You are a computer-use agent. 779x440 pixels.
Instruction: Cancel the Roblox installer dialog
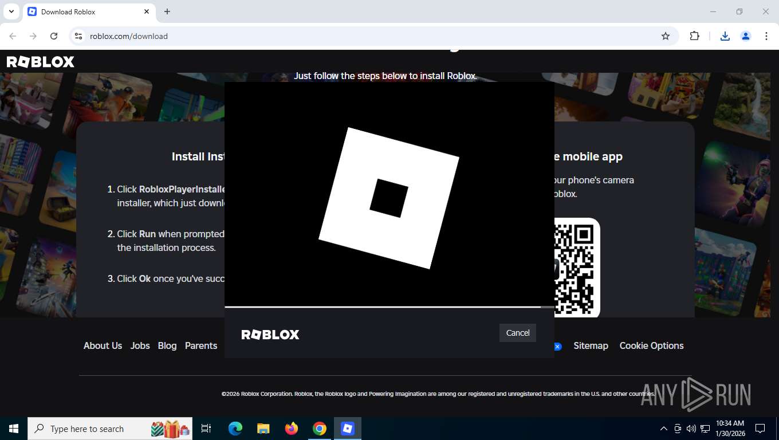(518, 333)
